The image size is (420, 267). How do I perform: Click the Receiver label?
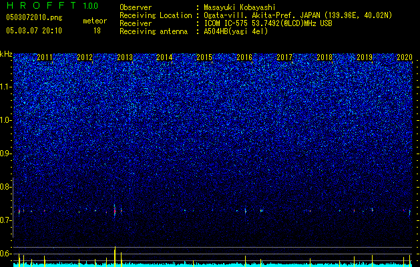[136, 23]
